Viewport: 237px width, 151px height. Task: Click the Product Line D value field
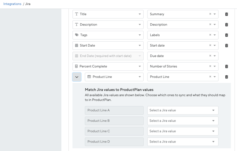coord(114,141)
